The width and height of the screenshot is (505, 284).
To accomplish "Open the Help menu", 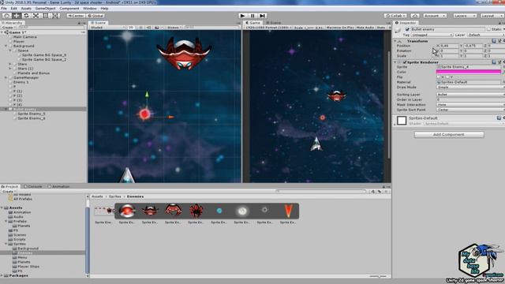I will [104, 9].
